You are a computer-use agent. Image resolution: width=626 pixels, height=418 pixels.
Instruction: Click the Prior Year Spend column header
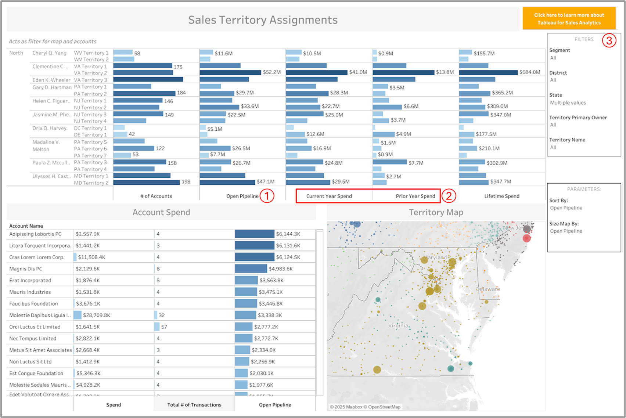[415, 196]
